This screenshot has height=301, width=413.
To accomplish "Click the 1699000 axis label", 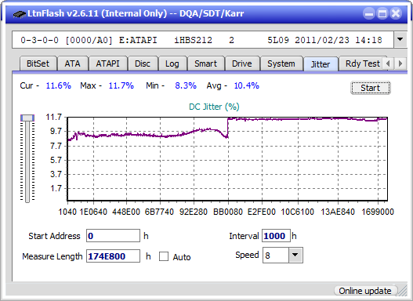I will (378, 212).
